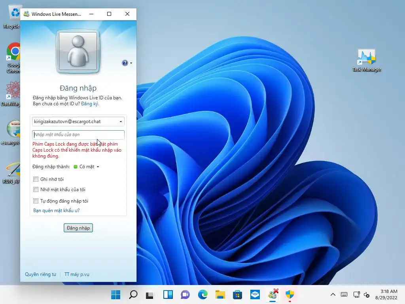Open the help icon menu
Screen dimensions: 405x304
[x=125, y=63]
